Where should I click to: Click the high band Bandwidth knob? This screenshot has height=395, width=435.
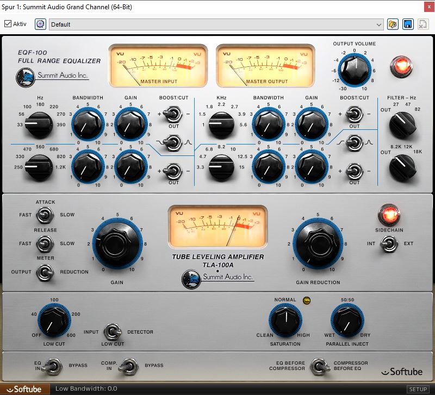pyautogui.click(x=269, y=167)
